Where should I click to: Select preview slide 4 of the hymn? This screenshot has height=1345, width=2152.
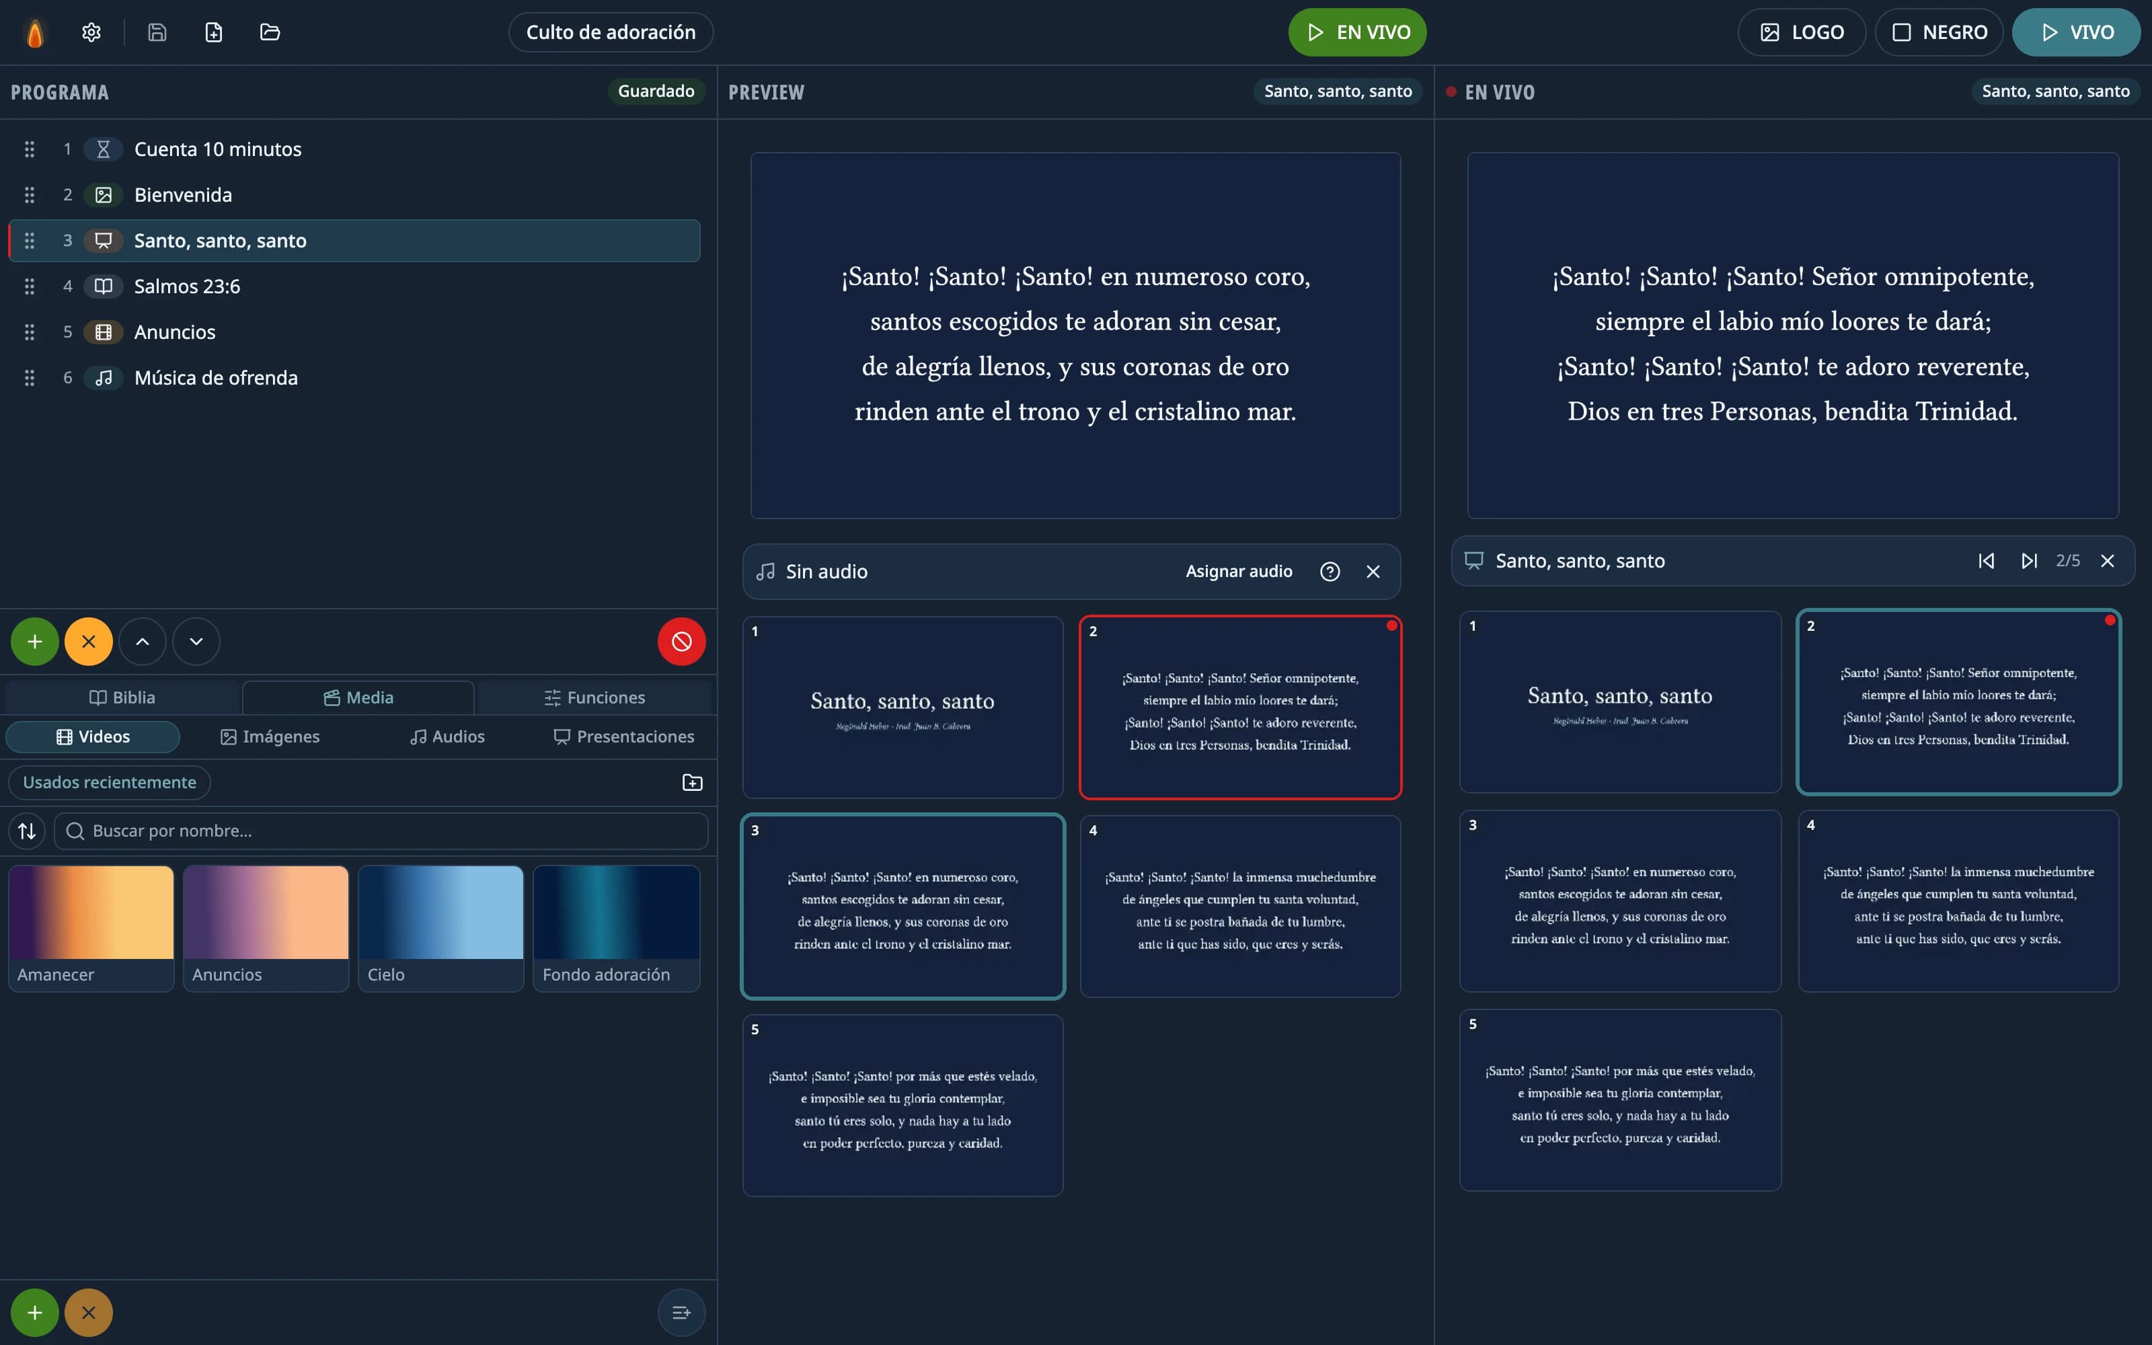coord(1239,907)
